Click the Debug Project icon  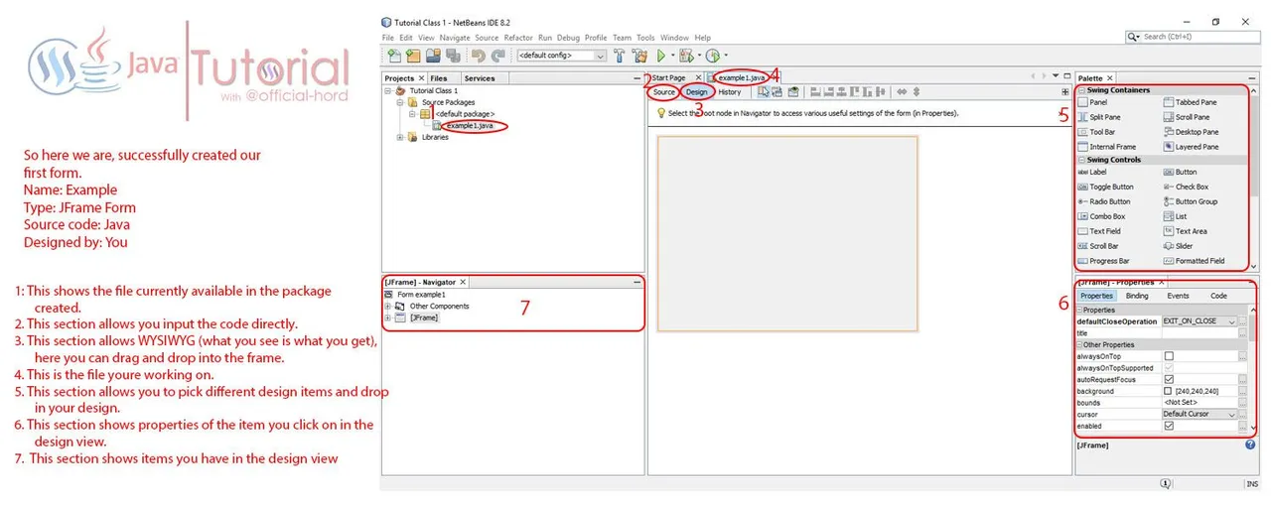pyautogui.click(x=685, y=56)
